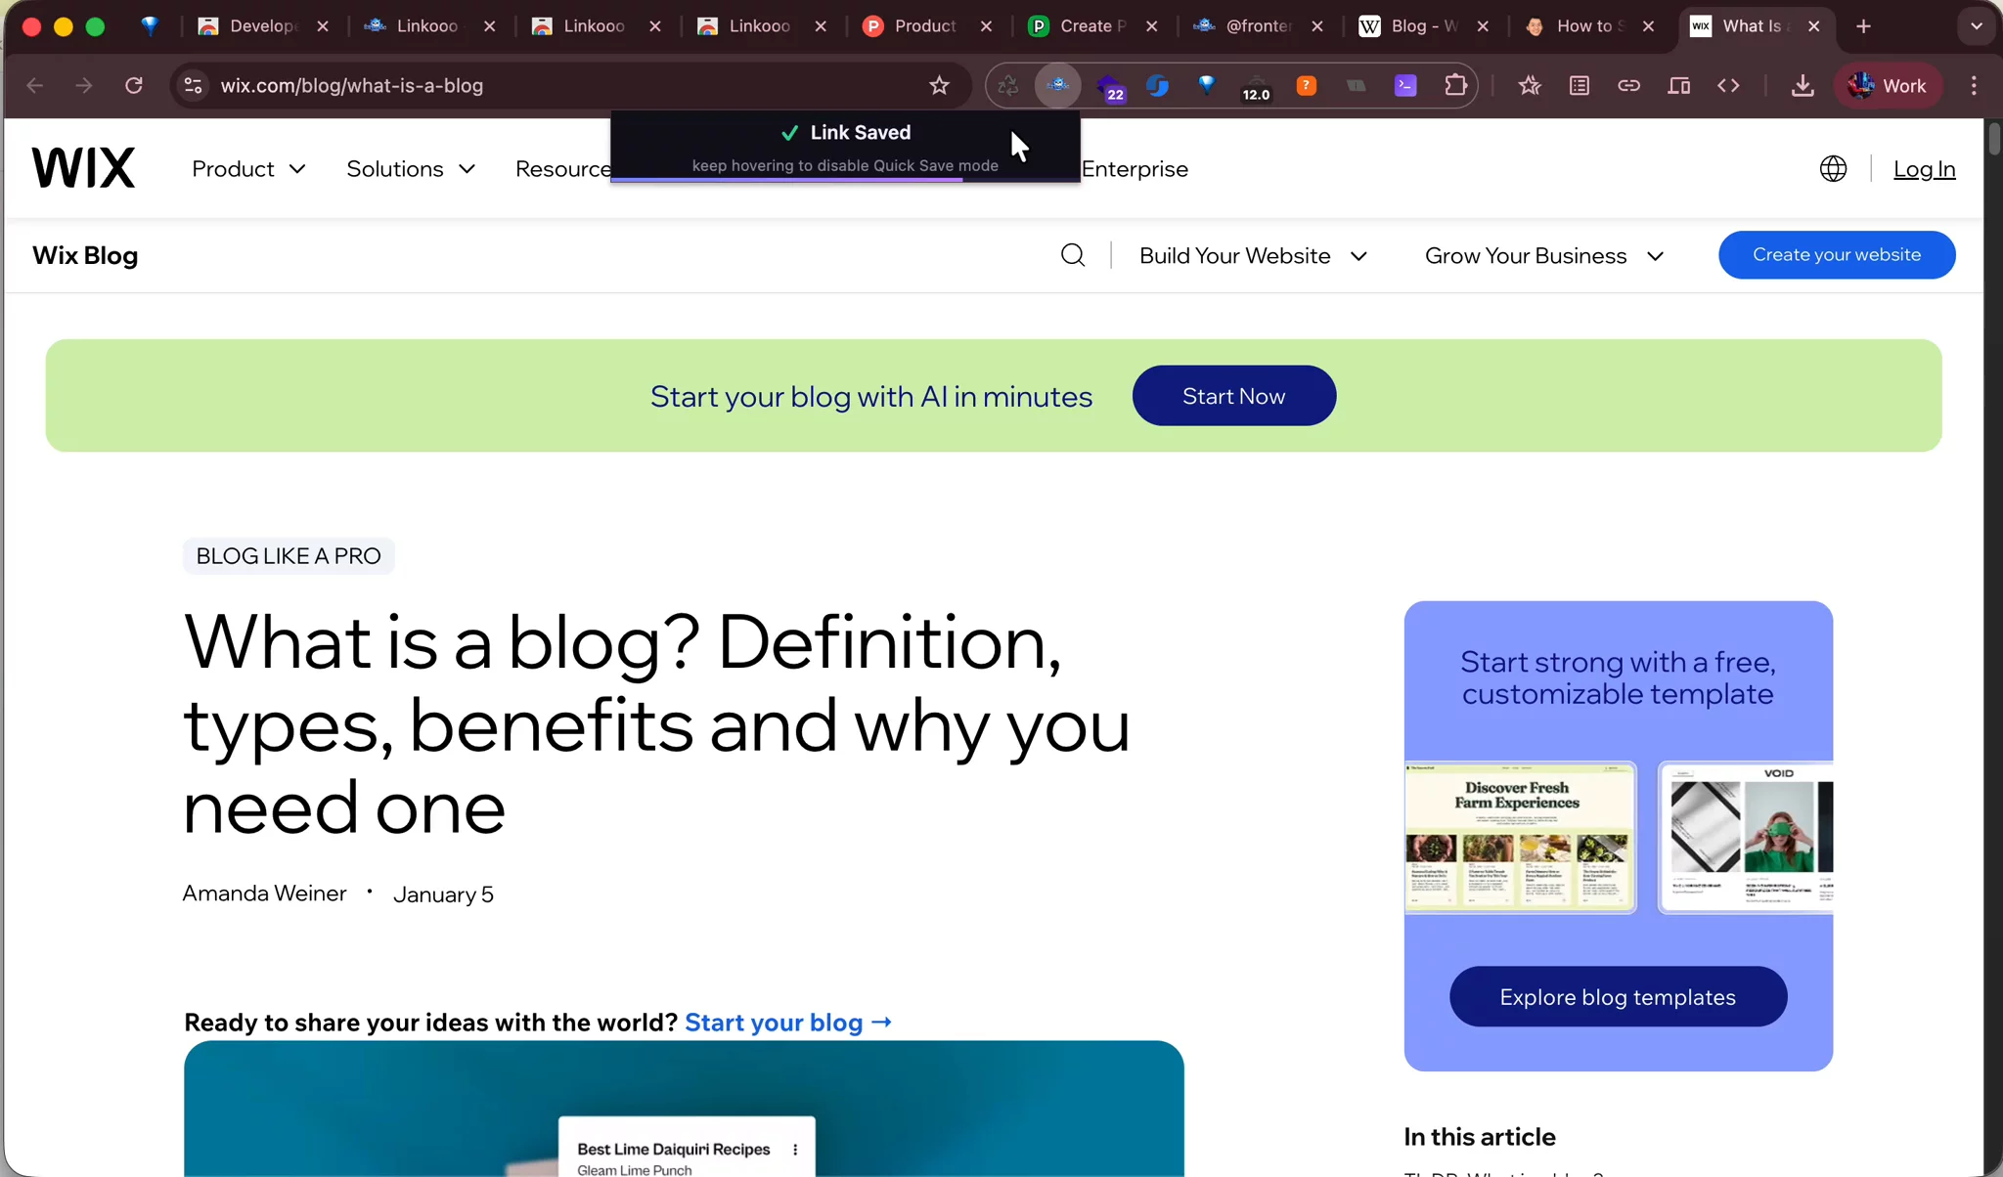Screen dimensions: 2003x1177
Task: Click the Start Now button
Action: coord(1233,396)
